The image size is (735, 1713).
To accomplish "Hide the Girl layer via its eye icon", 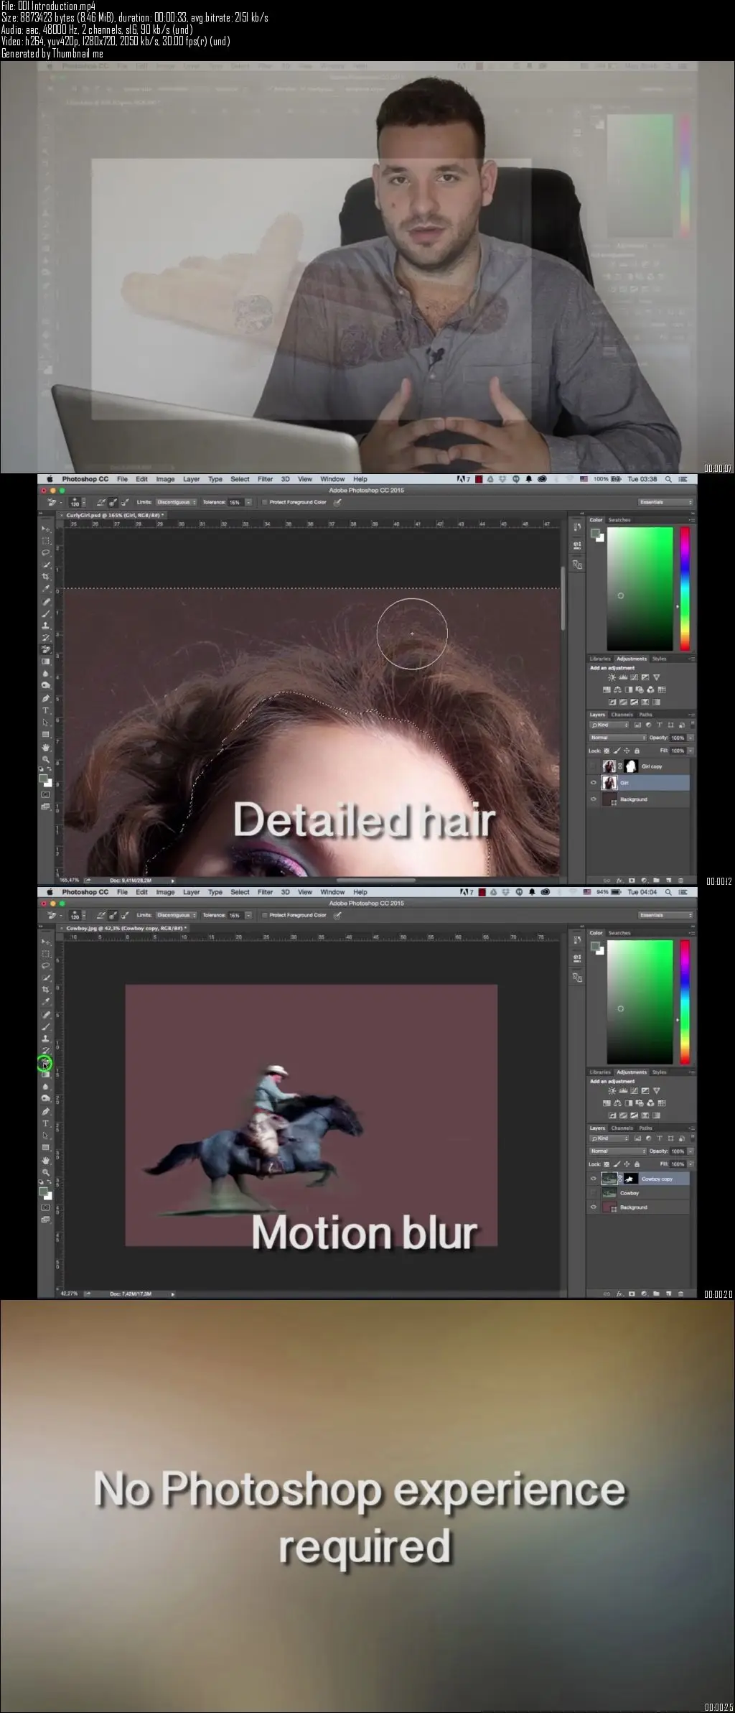I will 594,783.
